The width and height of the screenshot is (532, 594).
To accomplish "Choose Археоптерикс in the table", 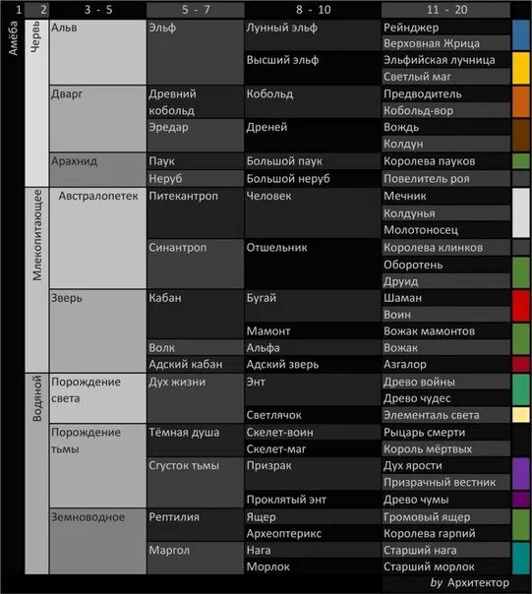I will pyautogui.click(x=313, y=533).
